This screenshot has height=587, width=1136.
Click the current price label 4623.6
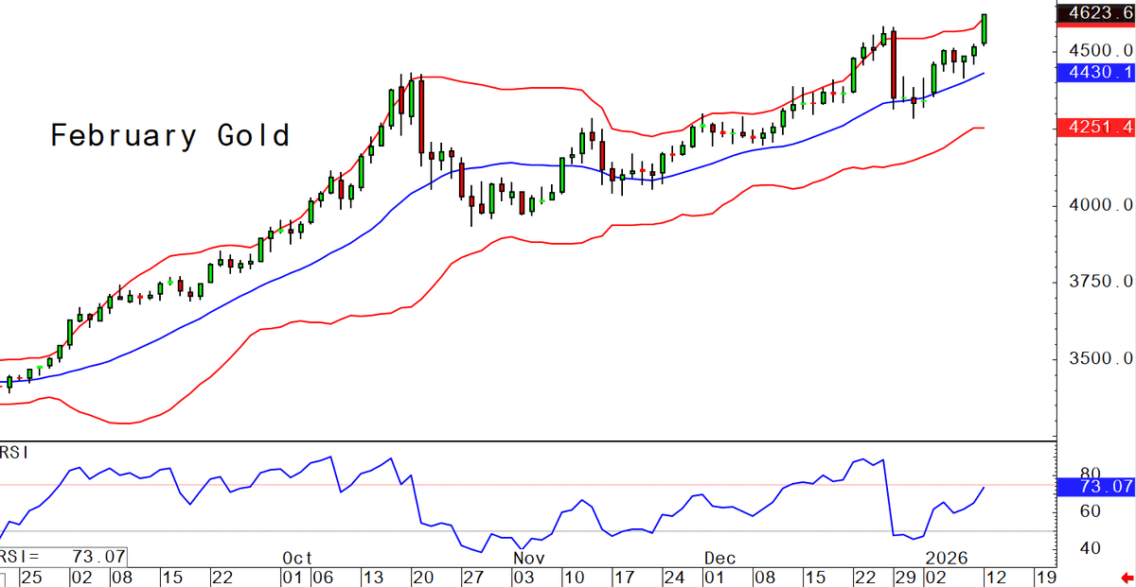(1096, 14)
